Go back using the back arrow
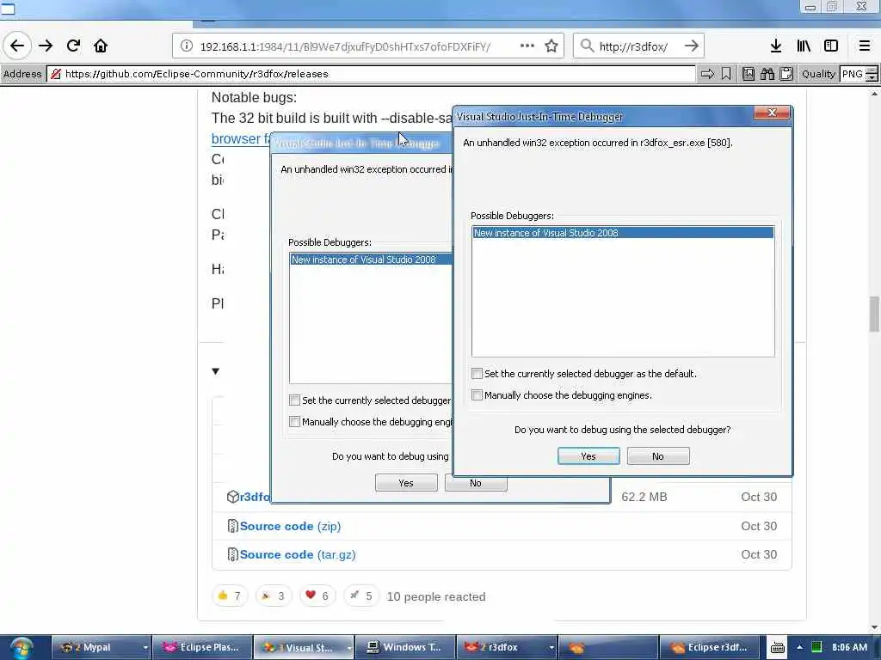The width and height of the screenshot is (881, 660). [17, 46]
